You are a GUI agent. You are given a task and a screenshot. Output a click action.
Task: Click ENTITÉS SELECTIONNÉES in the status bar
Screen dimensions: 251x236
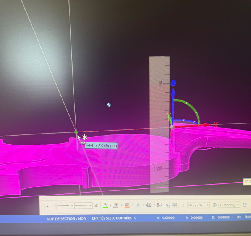click(114, 218)
